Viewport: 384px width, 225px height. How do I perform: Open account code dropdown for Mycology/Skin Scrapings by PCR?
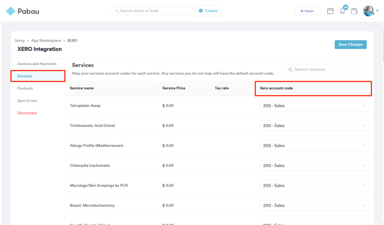click(x=315, y=185)
